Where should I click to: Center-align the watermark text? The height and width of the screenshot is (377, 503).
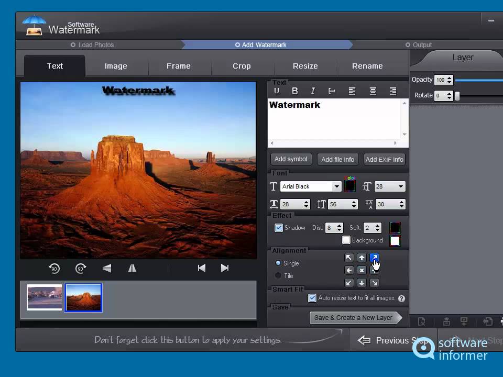[x=373, y=91]
